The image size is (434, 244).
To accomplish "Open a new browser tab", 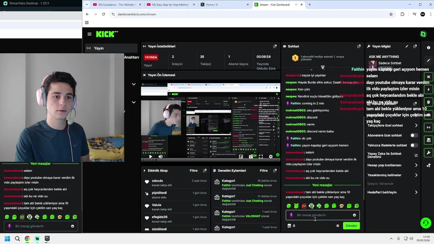I will tap(310, 5).
